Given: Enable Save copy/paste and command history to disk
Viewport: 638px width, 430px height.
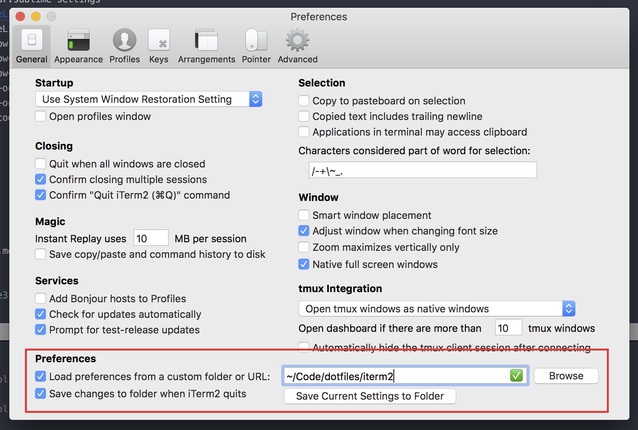Looking at the screenshot, I should click(x=41, y=254).
